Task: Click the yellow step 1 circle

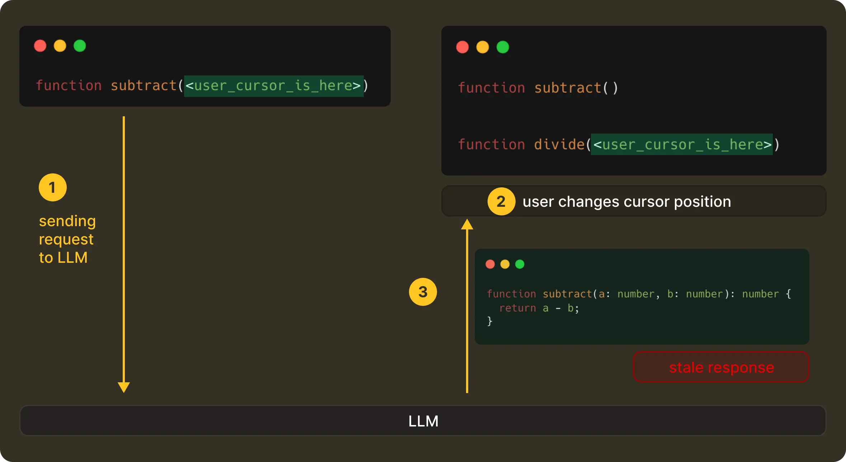Action: [x=53, y=187]
